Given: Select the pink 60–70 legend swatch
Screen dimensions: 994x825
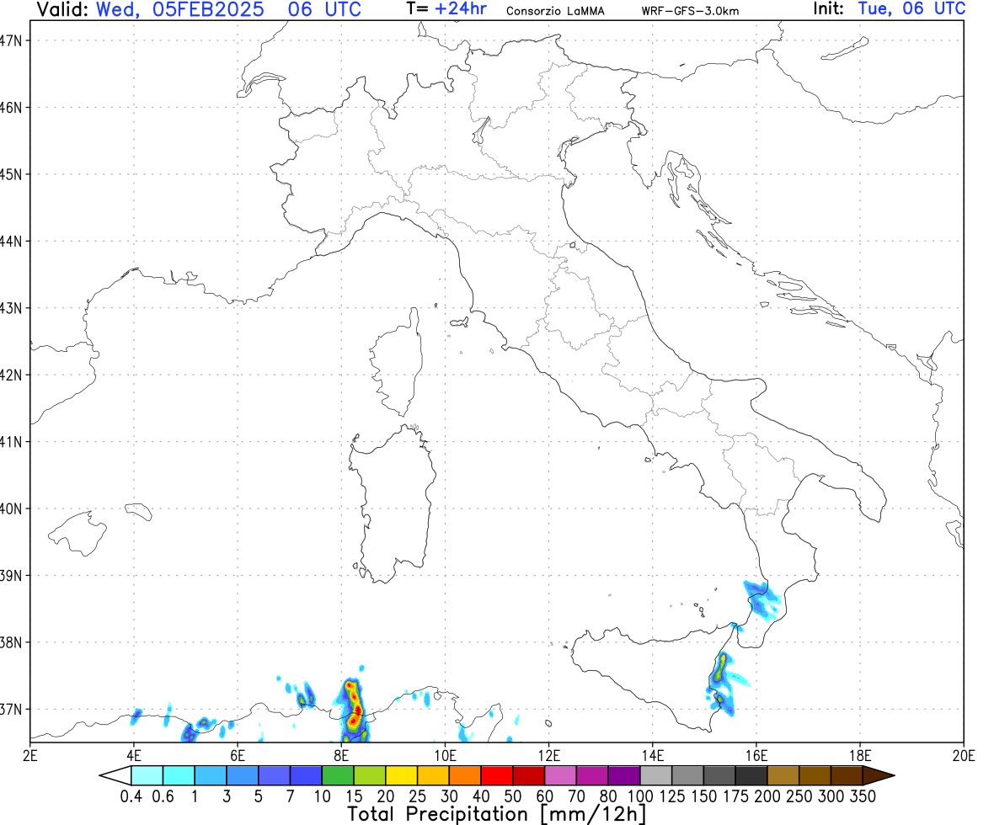Looking at the screenshot, I should [x=560, y=775].
